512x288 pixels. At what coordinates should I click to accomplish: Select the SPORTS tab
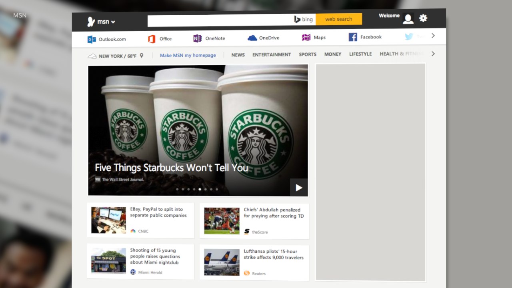click(x=308, y=54)
